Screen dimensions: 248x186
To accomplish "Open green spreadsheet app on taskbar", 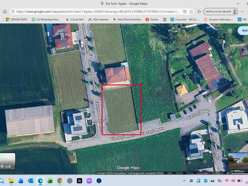I will [50, 181].
